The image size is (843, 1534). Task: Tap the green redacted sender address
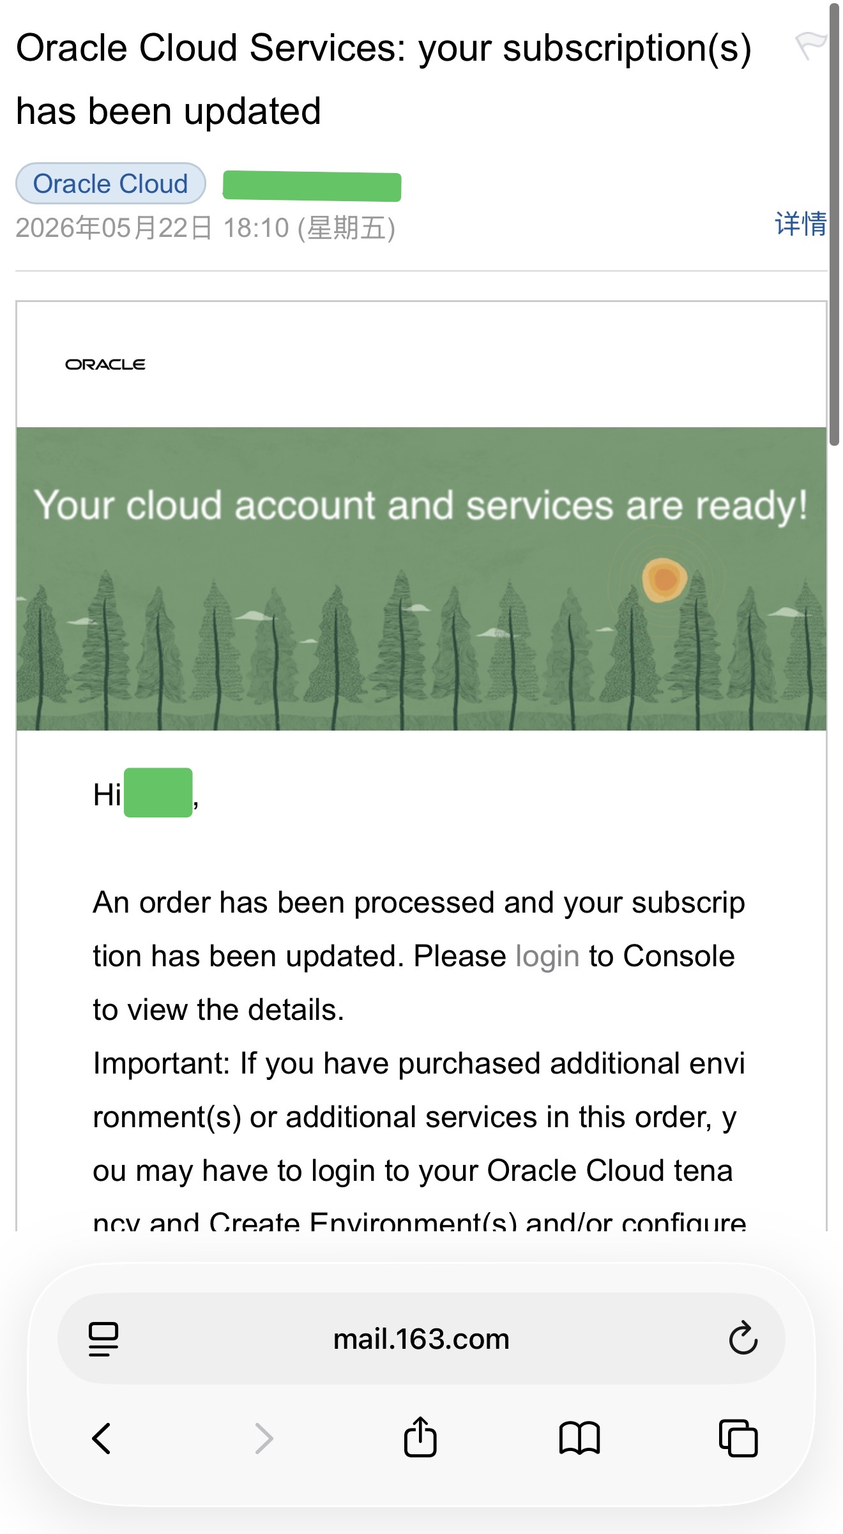click(312, 186)
